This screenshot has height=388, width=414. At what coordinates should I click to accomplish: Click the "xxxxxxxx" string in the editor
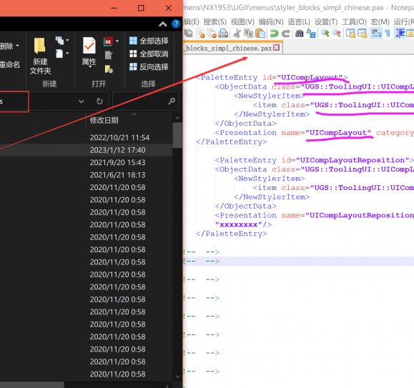click(x=238, y=224)
